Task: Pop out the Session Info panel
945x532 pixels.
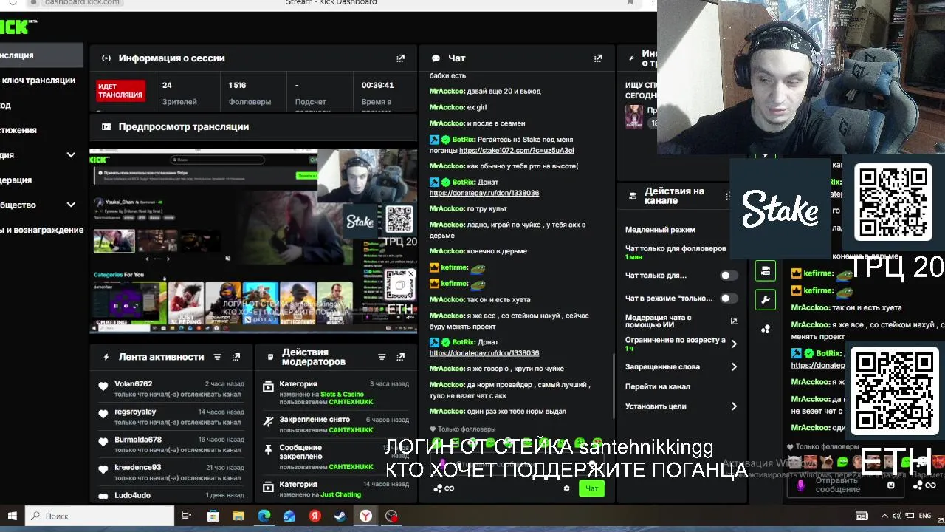Action: [x=400, y=58]
